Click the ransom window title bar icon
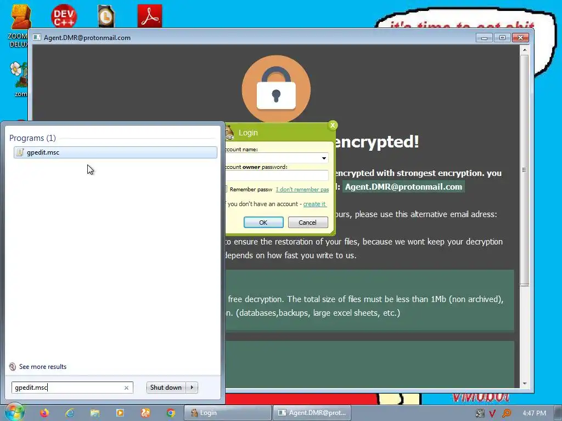The image size is (562, 421). coord(37,38)
